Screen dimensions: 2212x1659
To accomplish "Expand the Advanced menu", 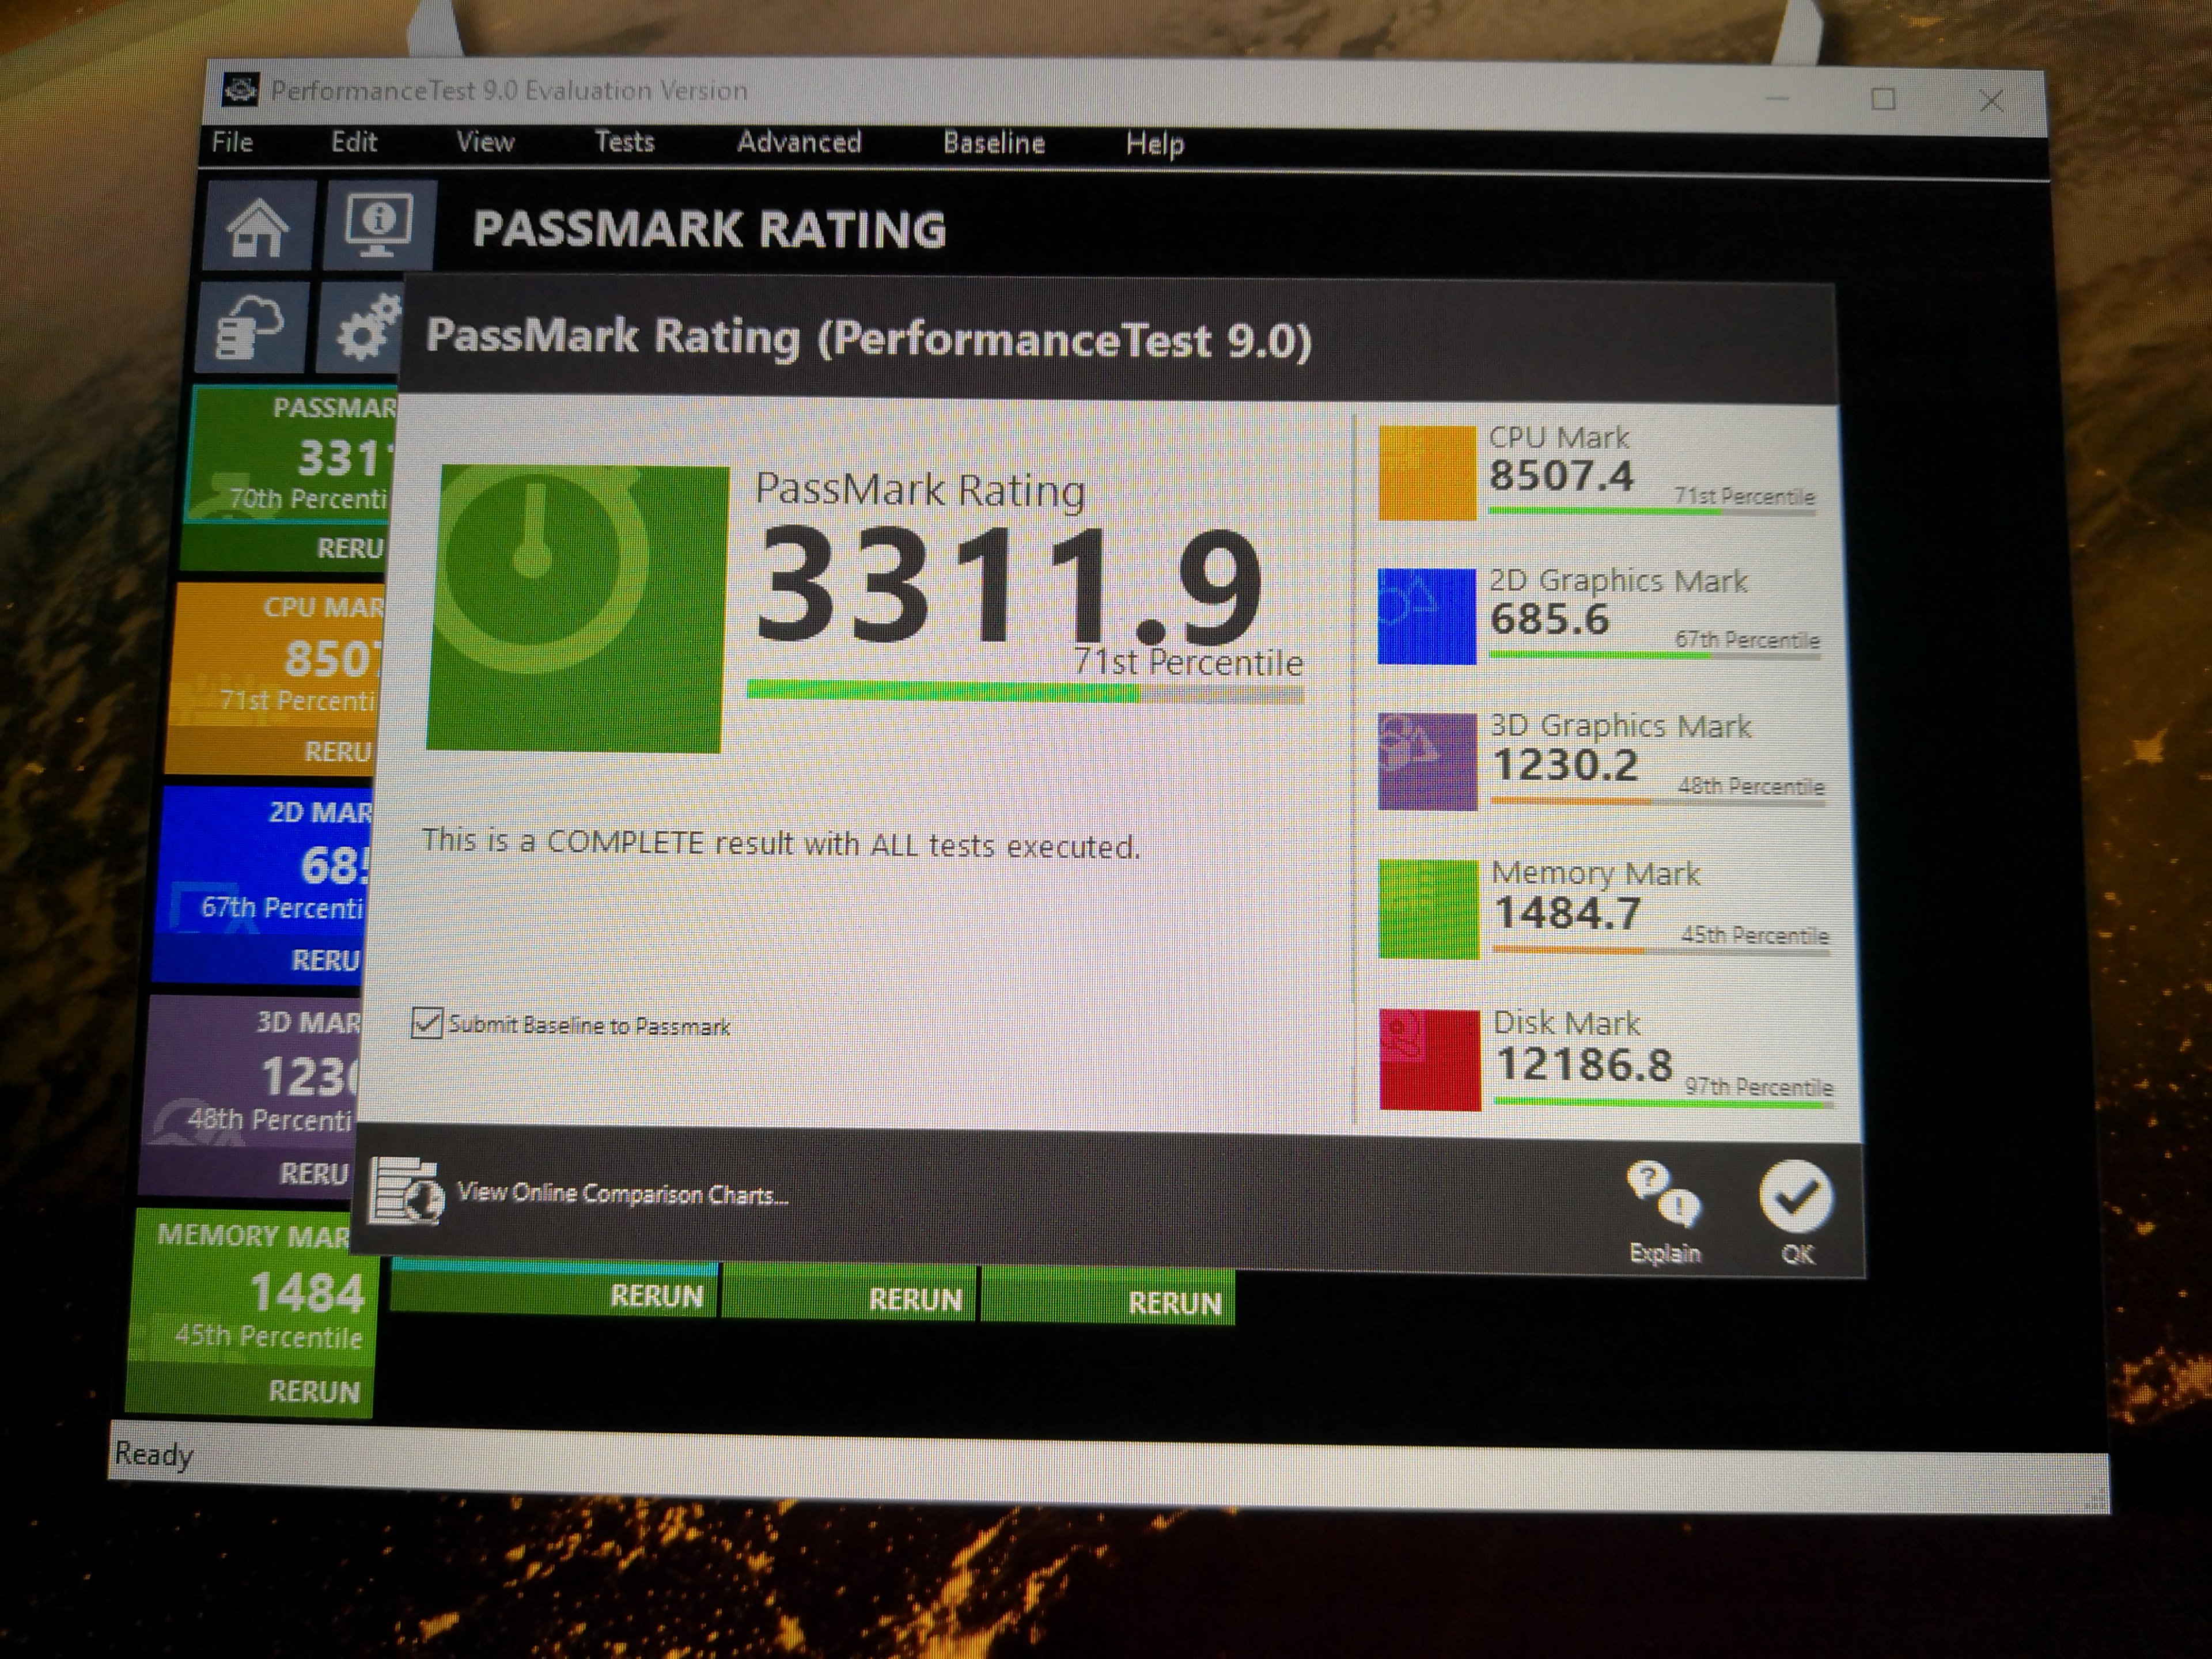I will (798, 142).
